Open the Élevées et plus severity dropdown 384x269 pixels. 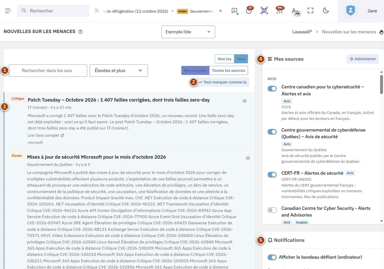(119, 71)
